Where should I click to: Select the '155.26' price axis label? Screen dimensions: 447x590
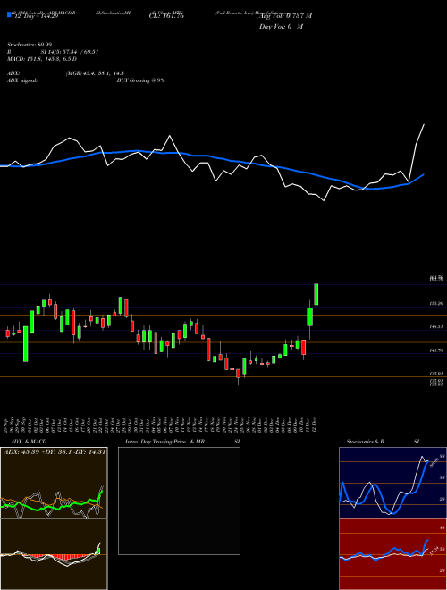436,304
